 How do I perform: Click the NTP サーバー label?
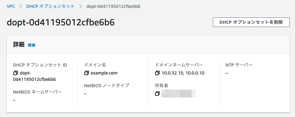tap(239, 65)
